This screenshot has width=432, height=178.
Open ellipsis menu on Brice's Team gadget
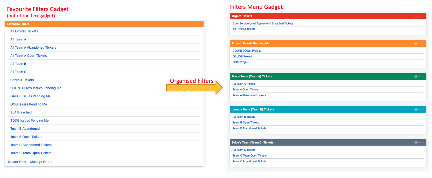421,142
